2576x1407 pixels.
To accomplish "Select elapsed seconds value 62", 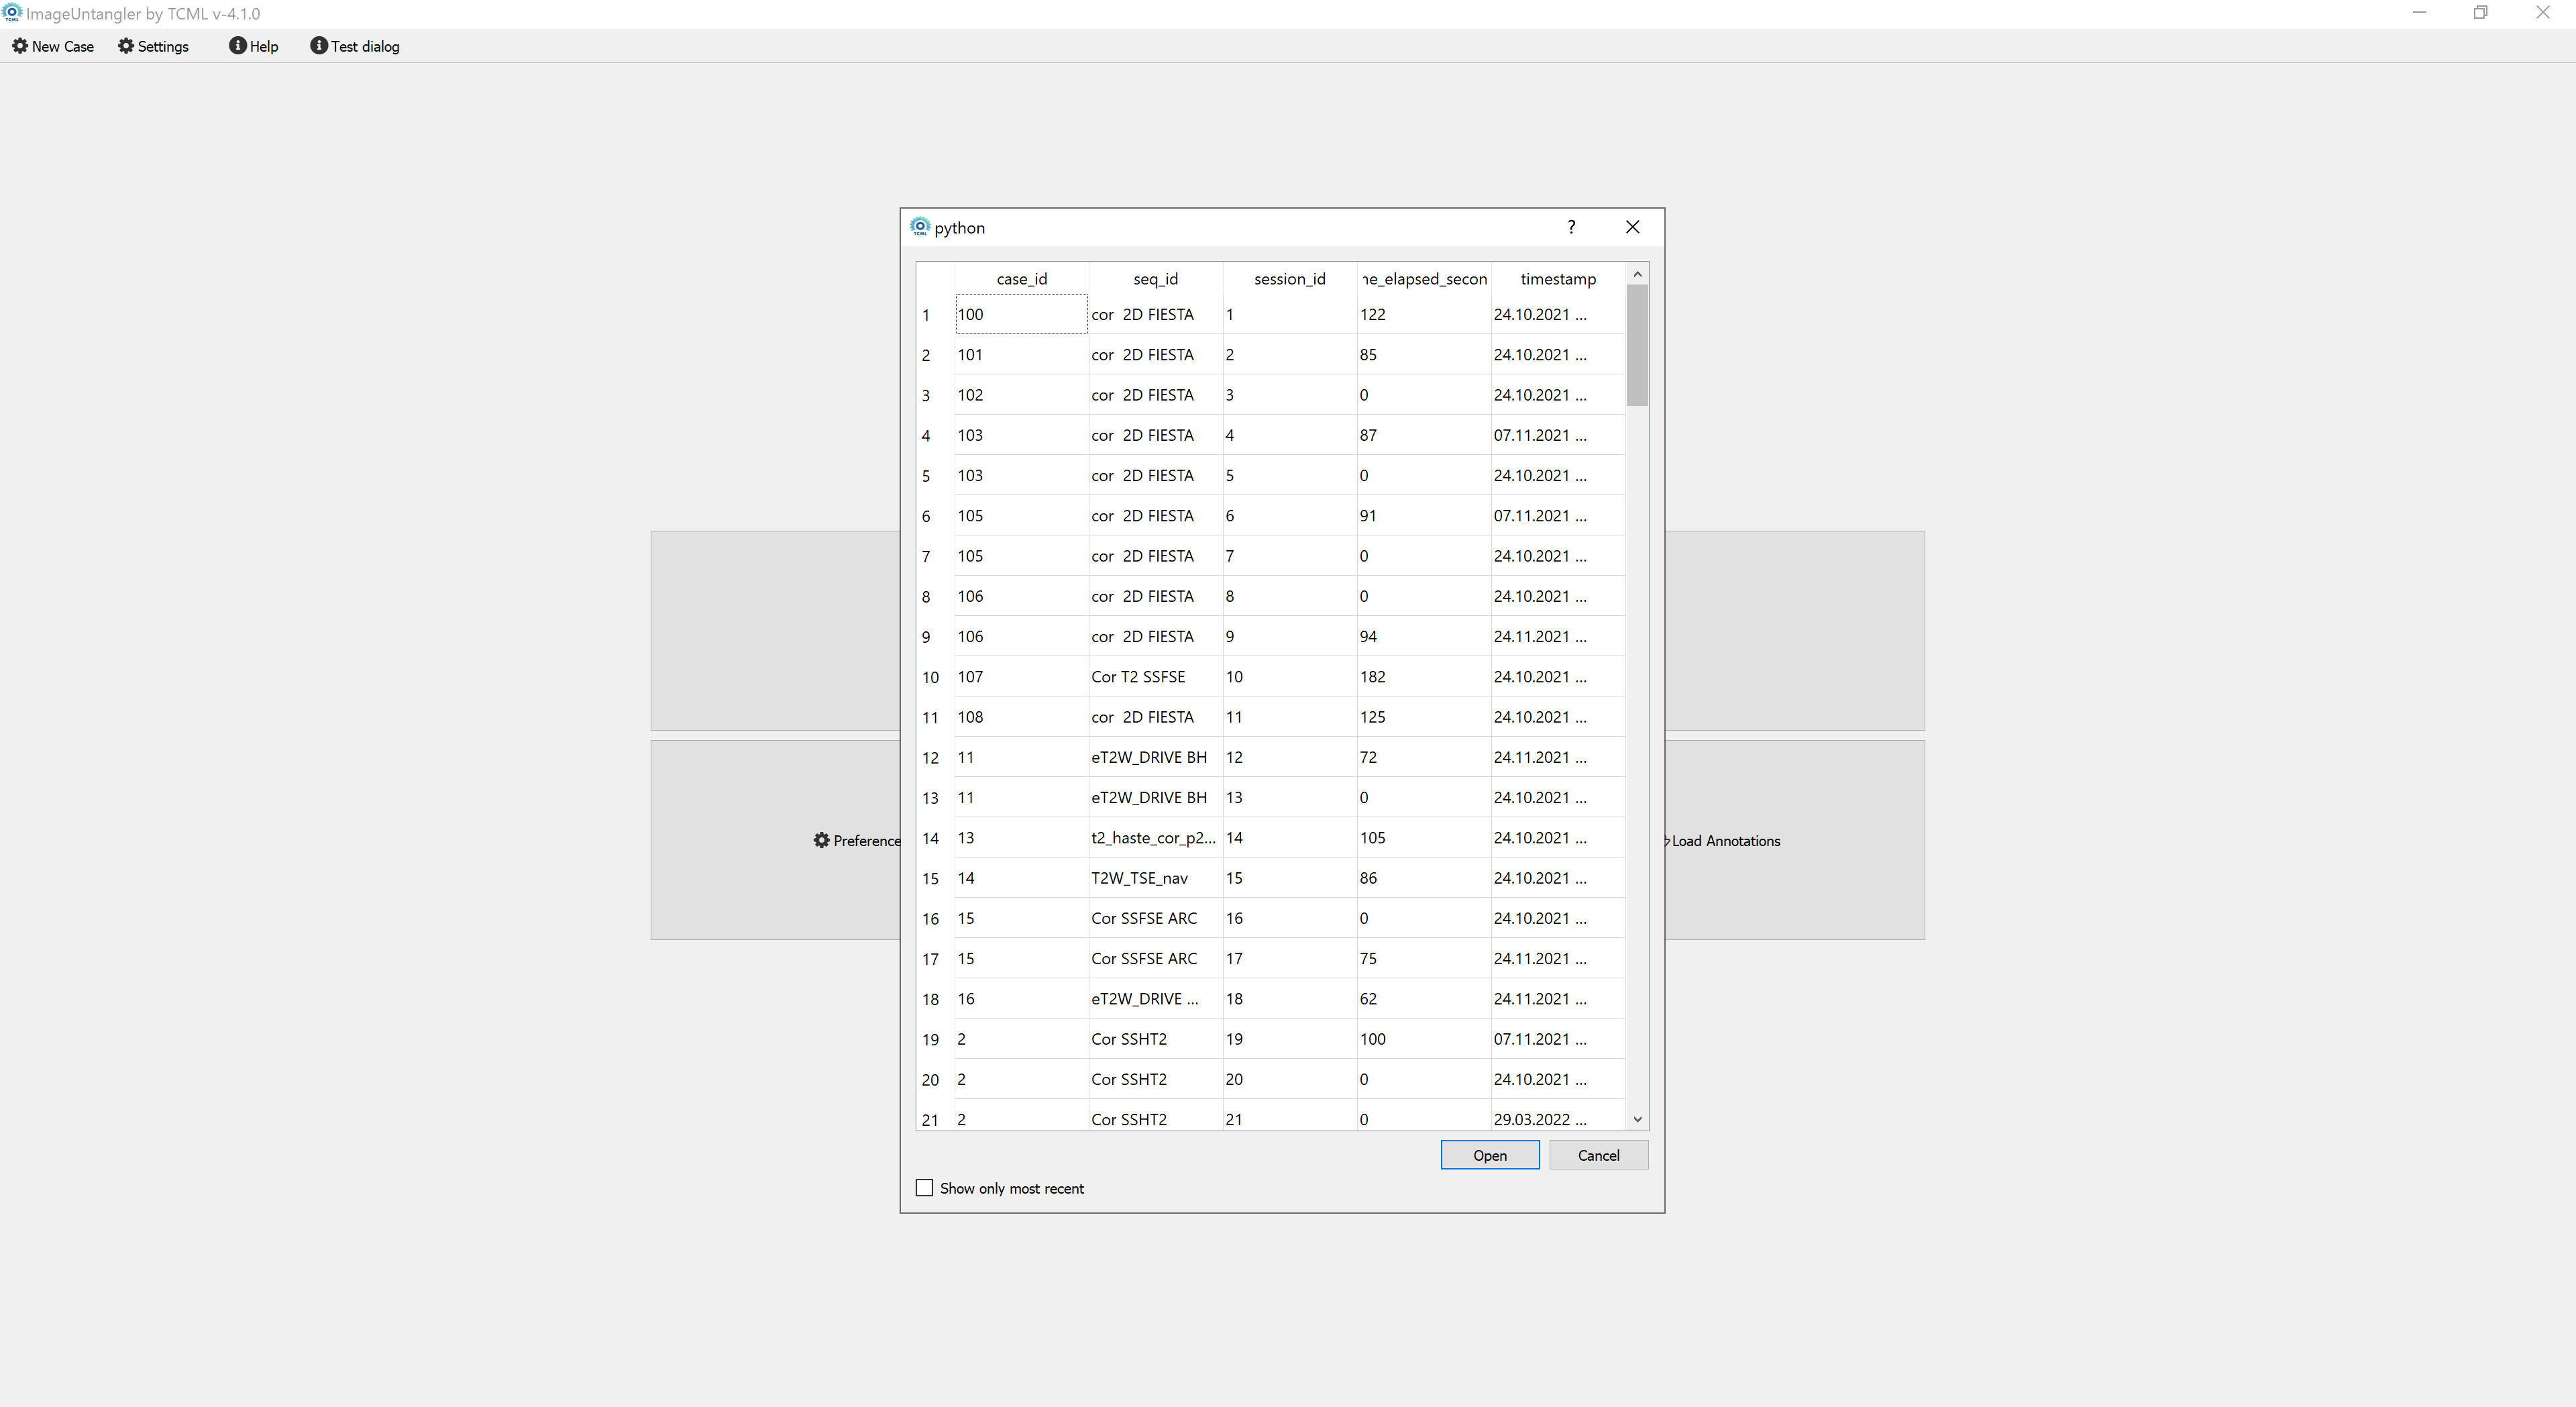I will click(x=1424, y=999).
